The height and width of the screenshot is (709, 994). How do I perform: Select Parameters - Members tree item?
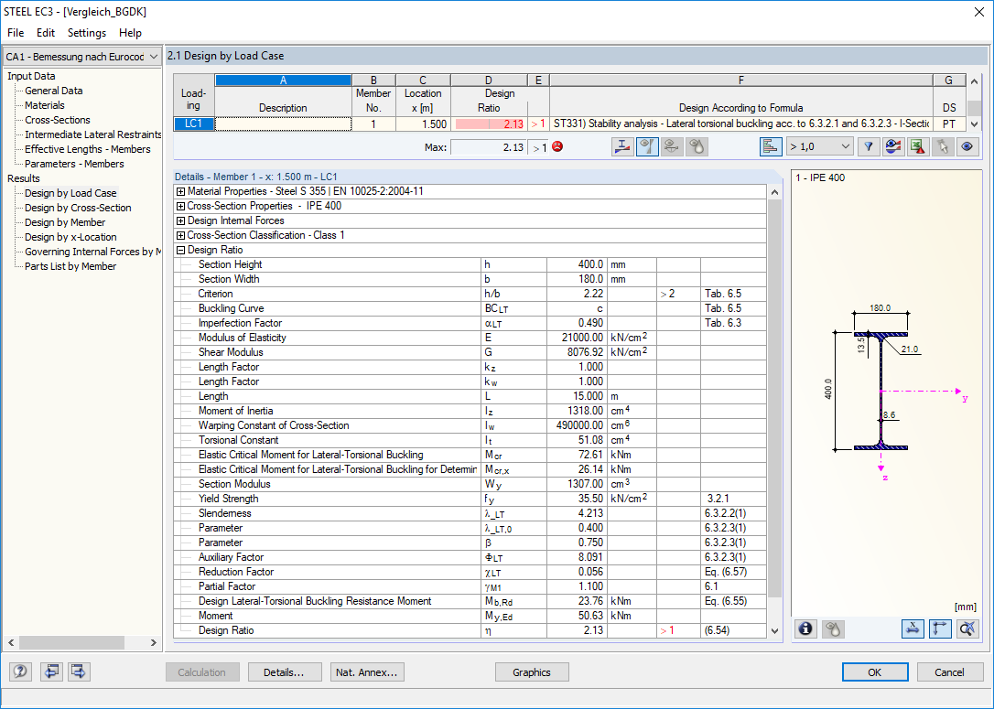(x=74, y=164)
